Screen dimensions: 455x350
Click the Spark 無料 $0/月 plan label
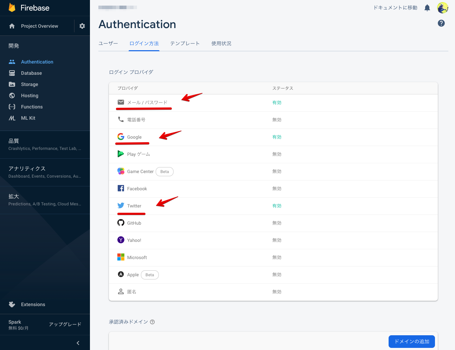coord(18,325)
